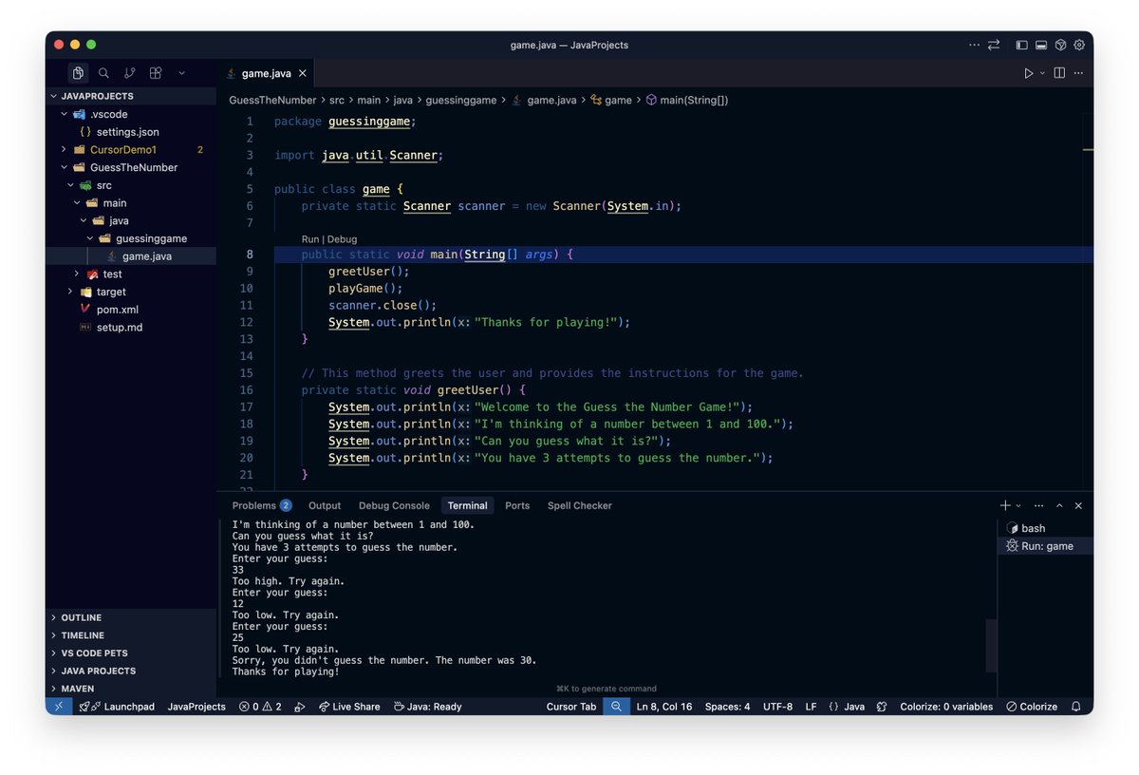This screenshot has height=775, width=1139.
Task: Collapse the src folder
Action: point(131,185)
